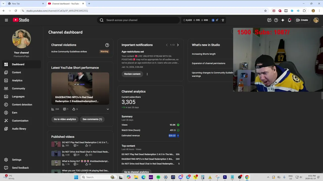Go back in the browser
Screen dimensions: 323x181
click(4, 11)
